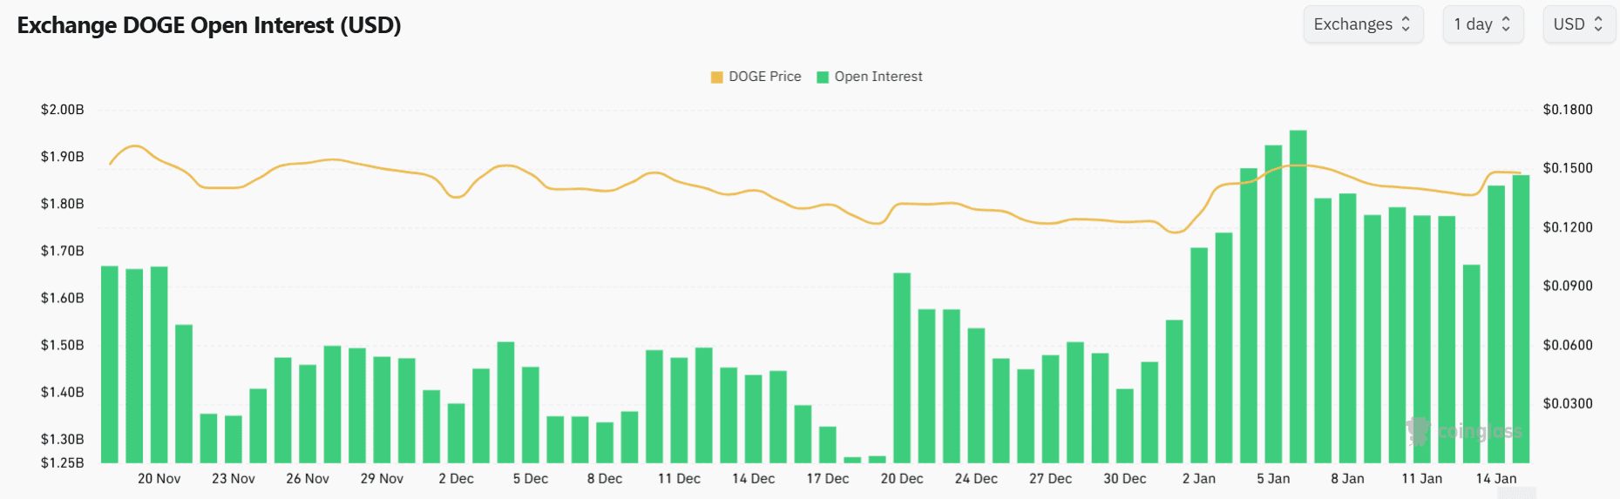Click the tallest open interest bar
This screenshot has width=1620, height=499.
(1298, 296)
